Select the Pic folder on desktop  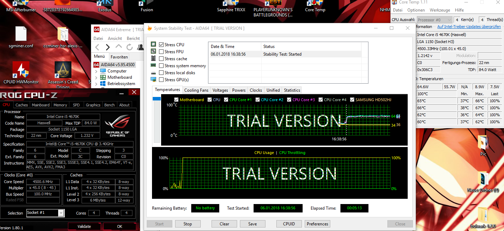pyautogui.click(x=483, y=146)
